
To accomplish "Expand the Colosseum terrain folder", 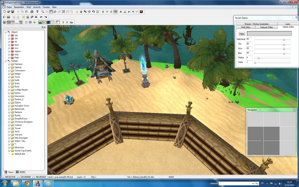I will click(9, 71).
